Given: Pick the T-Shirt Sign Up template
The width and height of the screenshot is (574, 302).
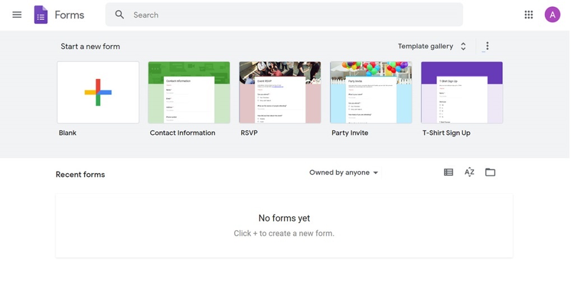Looking at the screenshot, I should (462, 92).
